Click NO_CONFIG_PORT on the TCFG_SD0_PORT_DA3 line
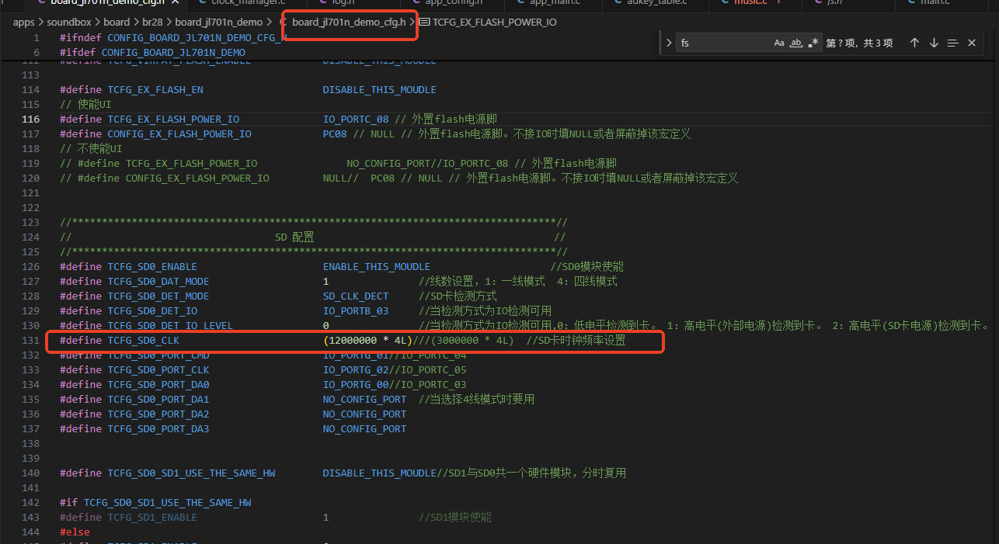This screenshot has width=999, height=544. coord(365,429)
